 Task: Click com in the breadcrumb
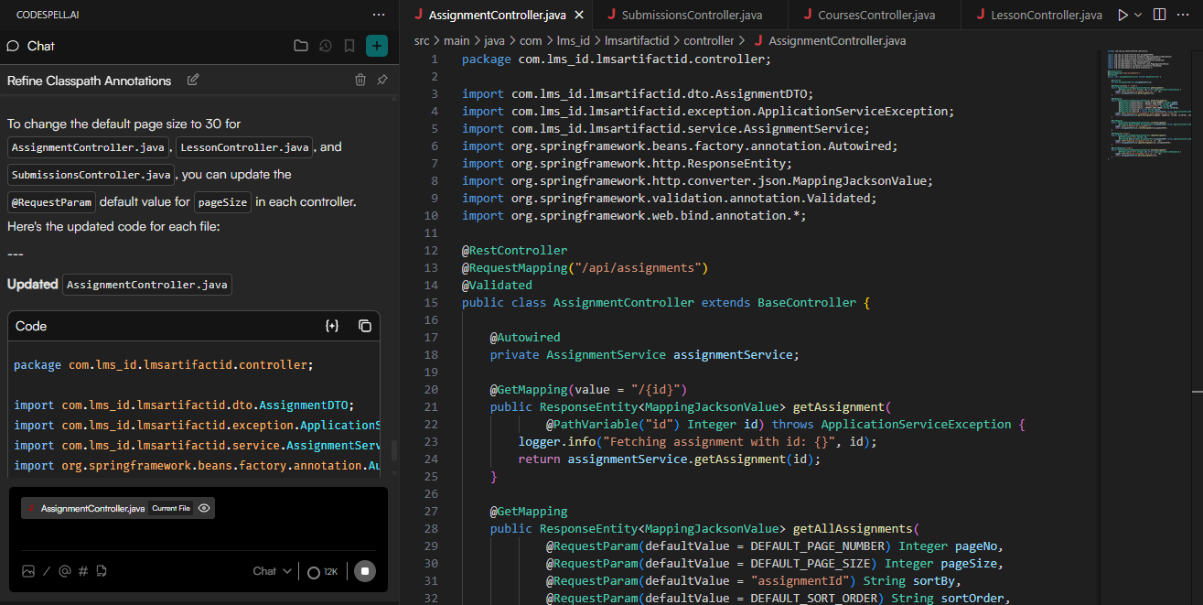pyautogui.click(x=531, y=40)
